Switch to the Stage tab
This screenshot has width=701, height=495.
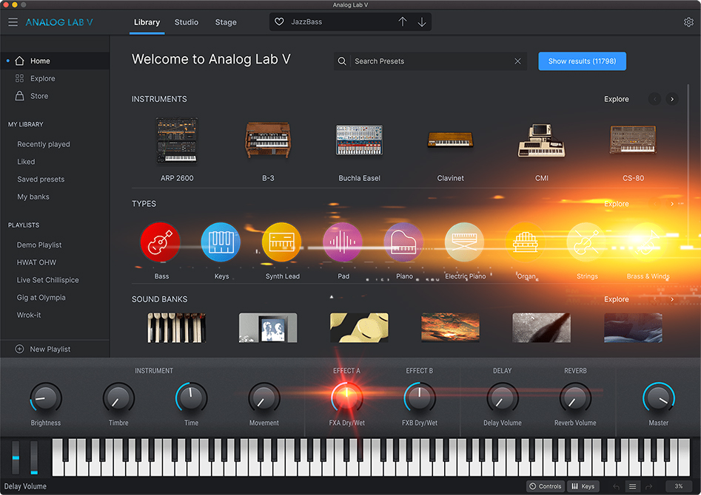(x=226, y=22)
